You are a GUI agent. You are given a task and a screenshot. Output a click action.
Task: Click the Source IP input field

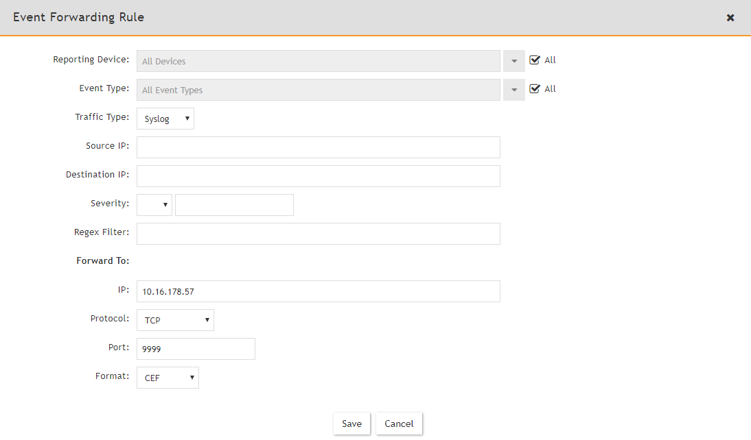[318, 147]
